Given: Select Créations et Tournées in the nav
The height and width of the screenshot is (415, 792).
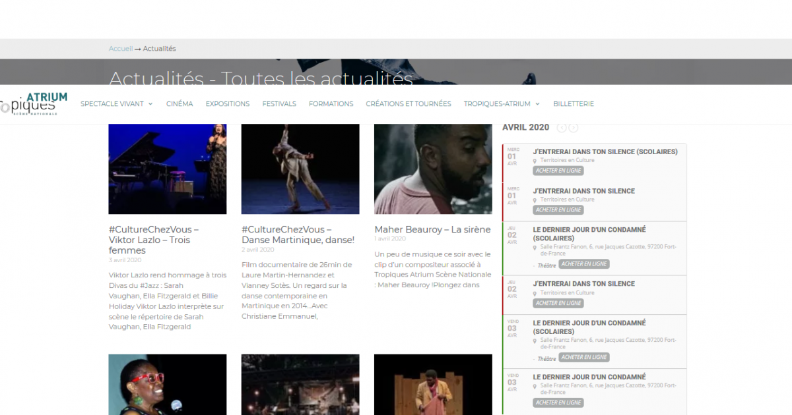Looking at the screenshot, I should point(409,104).
